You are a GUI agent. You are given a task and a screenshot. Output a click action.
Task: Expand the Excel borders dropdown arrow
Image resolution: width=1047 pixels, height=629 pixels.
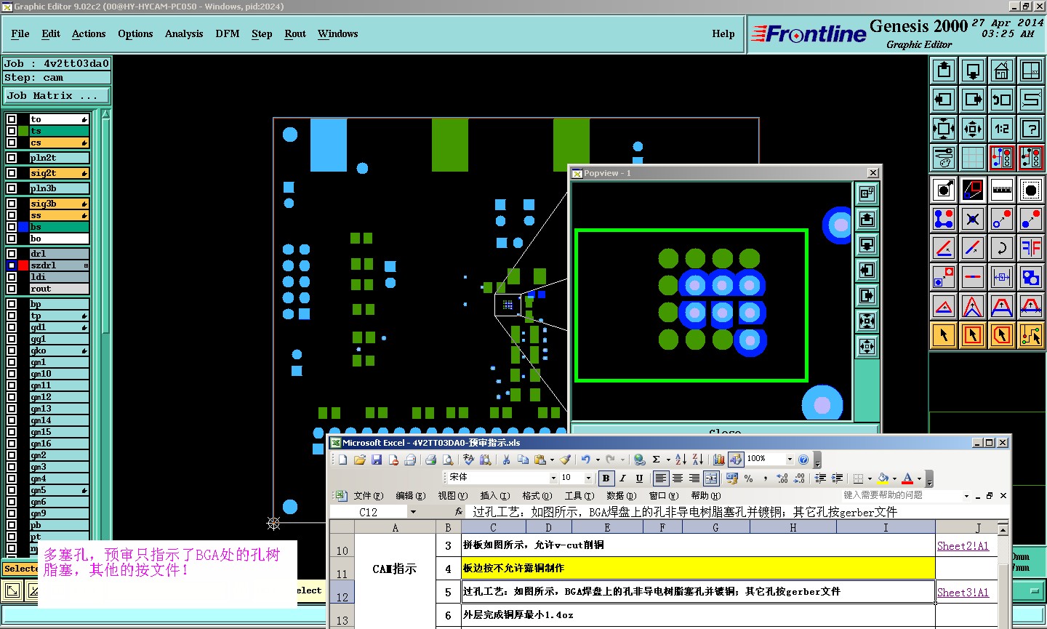pos(870,478)
